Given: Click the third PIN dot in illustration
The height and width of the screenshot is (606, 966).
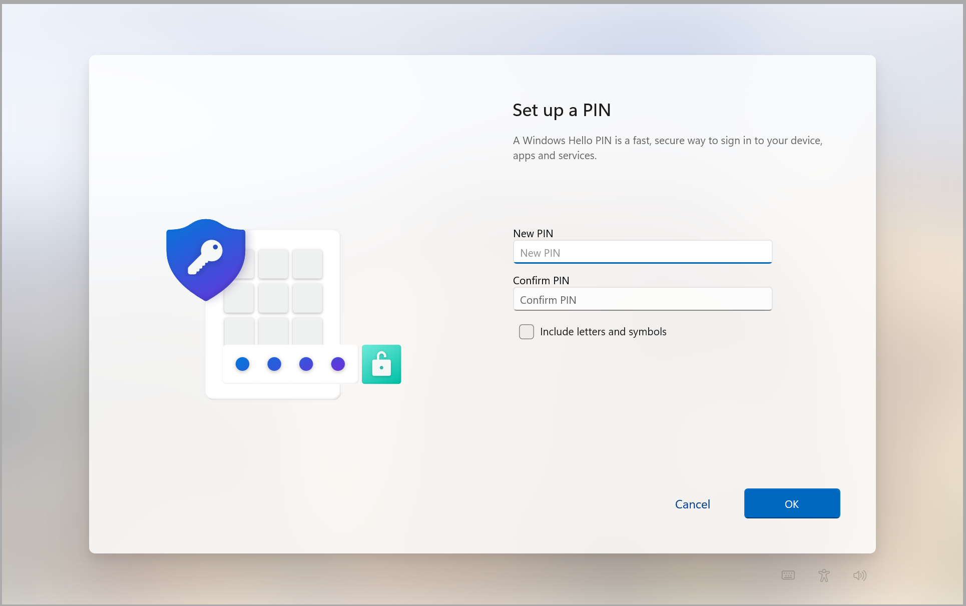Looking at the screenshot, I should 306,364.
